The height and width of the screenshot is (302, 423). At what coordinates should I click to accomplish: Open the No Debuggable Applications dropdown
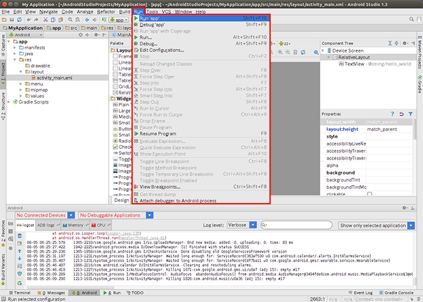pyautogui.click(x=150, y=215)
